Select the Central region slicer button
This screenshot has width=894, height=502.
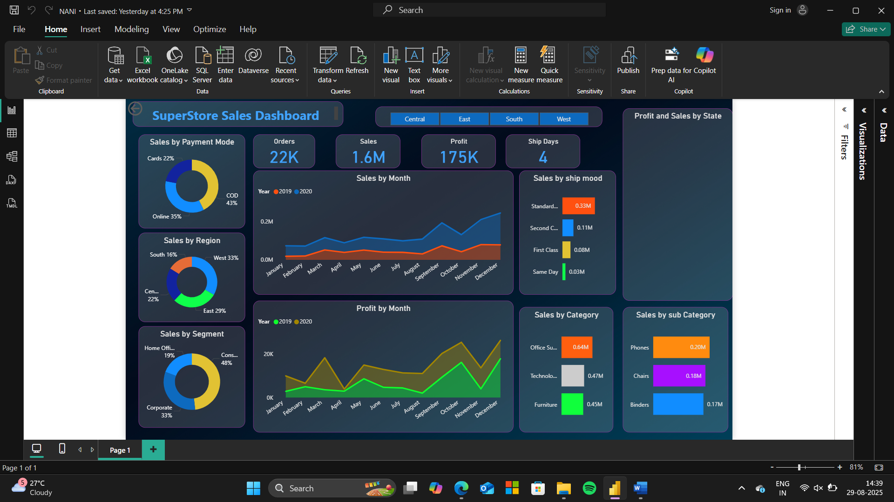[x=414, y=119]
